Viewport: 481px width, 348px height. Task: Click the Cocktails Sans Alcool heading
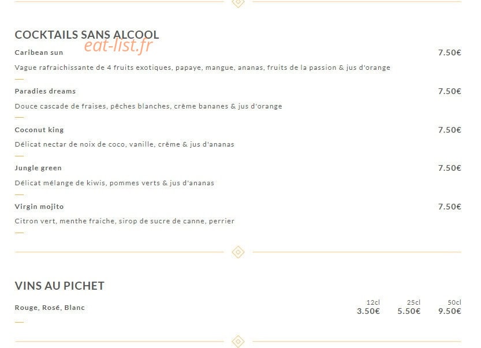[x=87, y=35]
